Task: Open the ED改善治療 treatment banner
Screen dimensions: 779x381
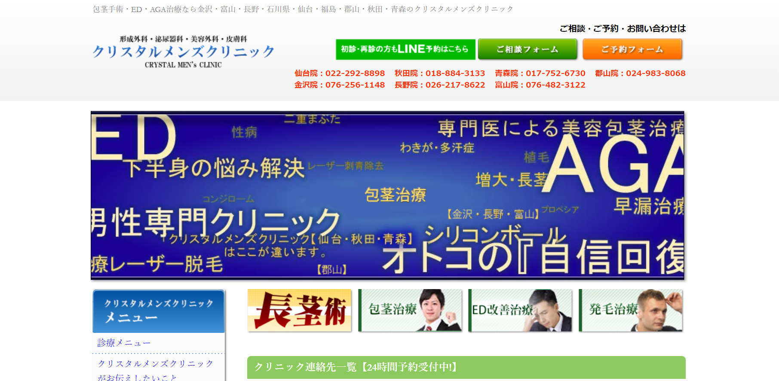Action: point(520,310)
